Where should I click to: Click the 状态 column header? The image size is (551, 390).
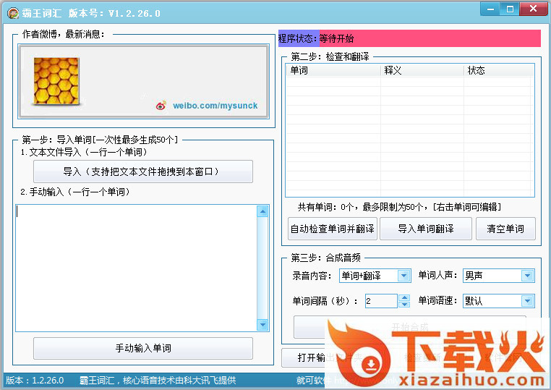point(497,70)
